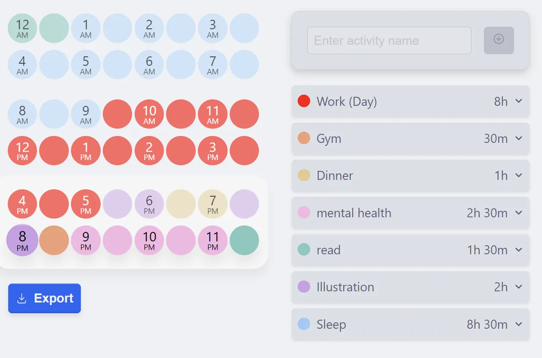
Task: Click the red Work (Day) color swatch
Action: [x=304, y=101]
